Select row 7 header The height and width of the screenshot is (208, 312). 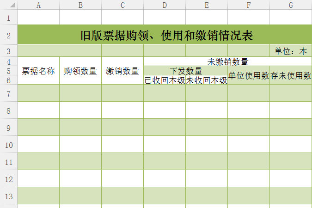(x=8, y=93)
